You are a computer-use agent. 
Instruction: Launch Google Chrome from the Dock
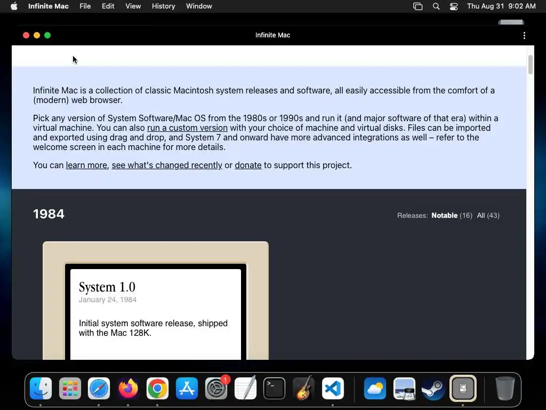click(157, 388)
